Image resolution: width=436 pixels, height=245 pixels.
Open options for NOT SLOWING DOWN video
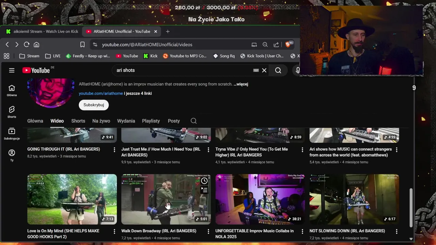point(396,231)
